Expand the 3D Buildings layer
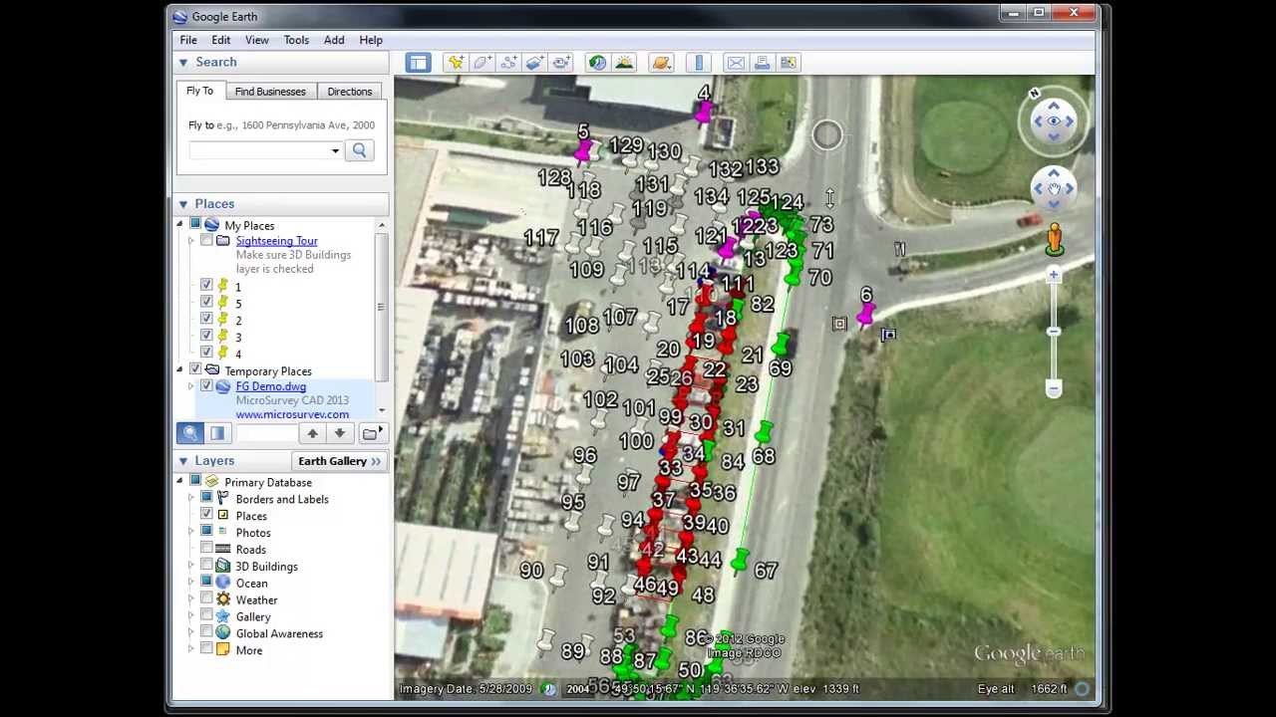This screenshot has width=1276, height=717. (191, 566)
